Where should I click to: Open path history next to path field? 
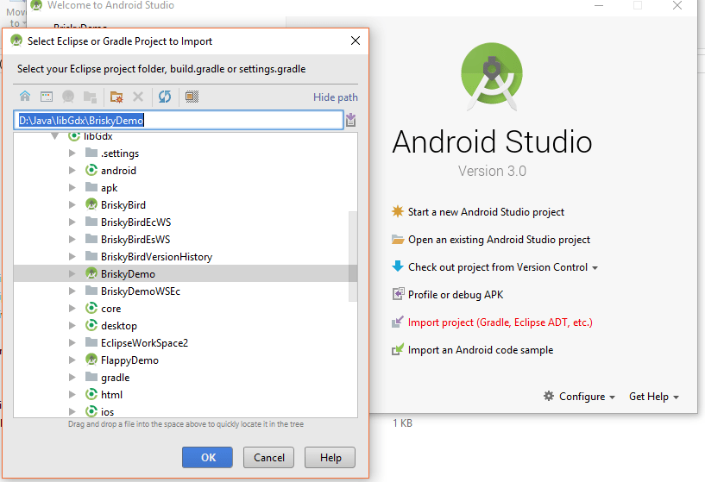coord(350,120)
